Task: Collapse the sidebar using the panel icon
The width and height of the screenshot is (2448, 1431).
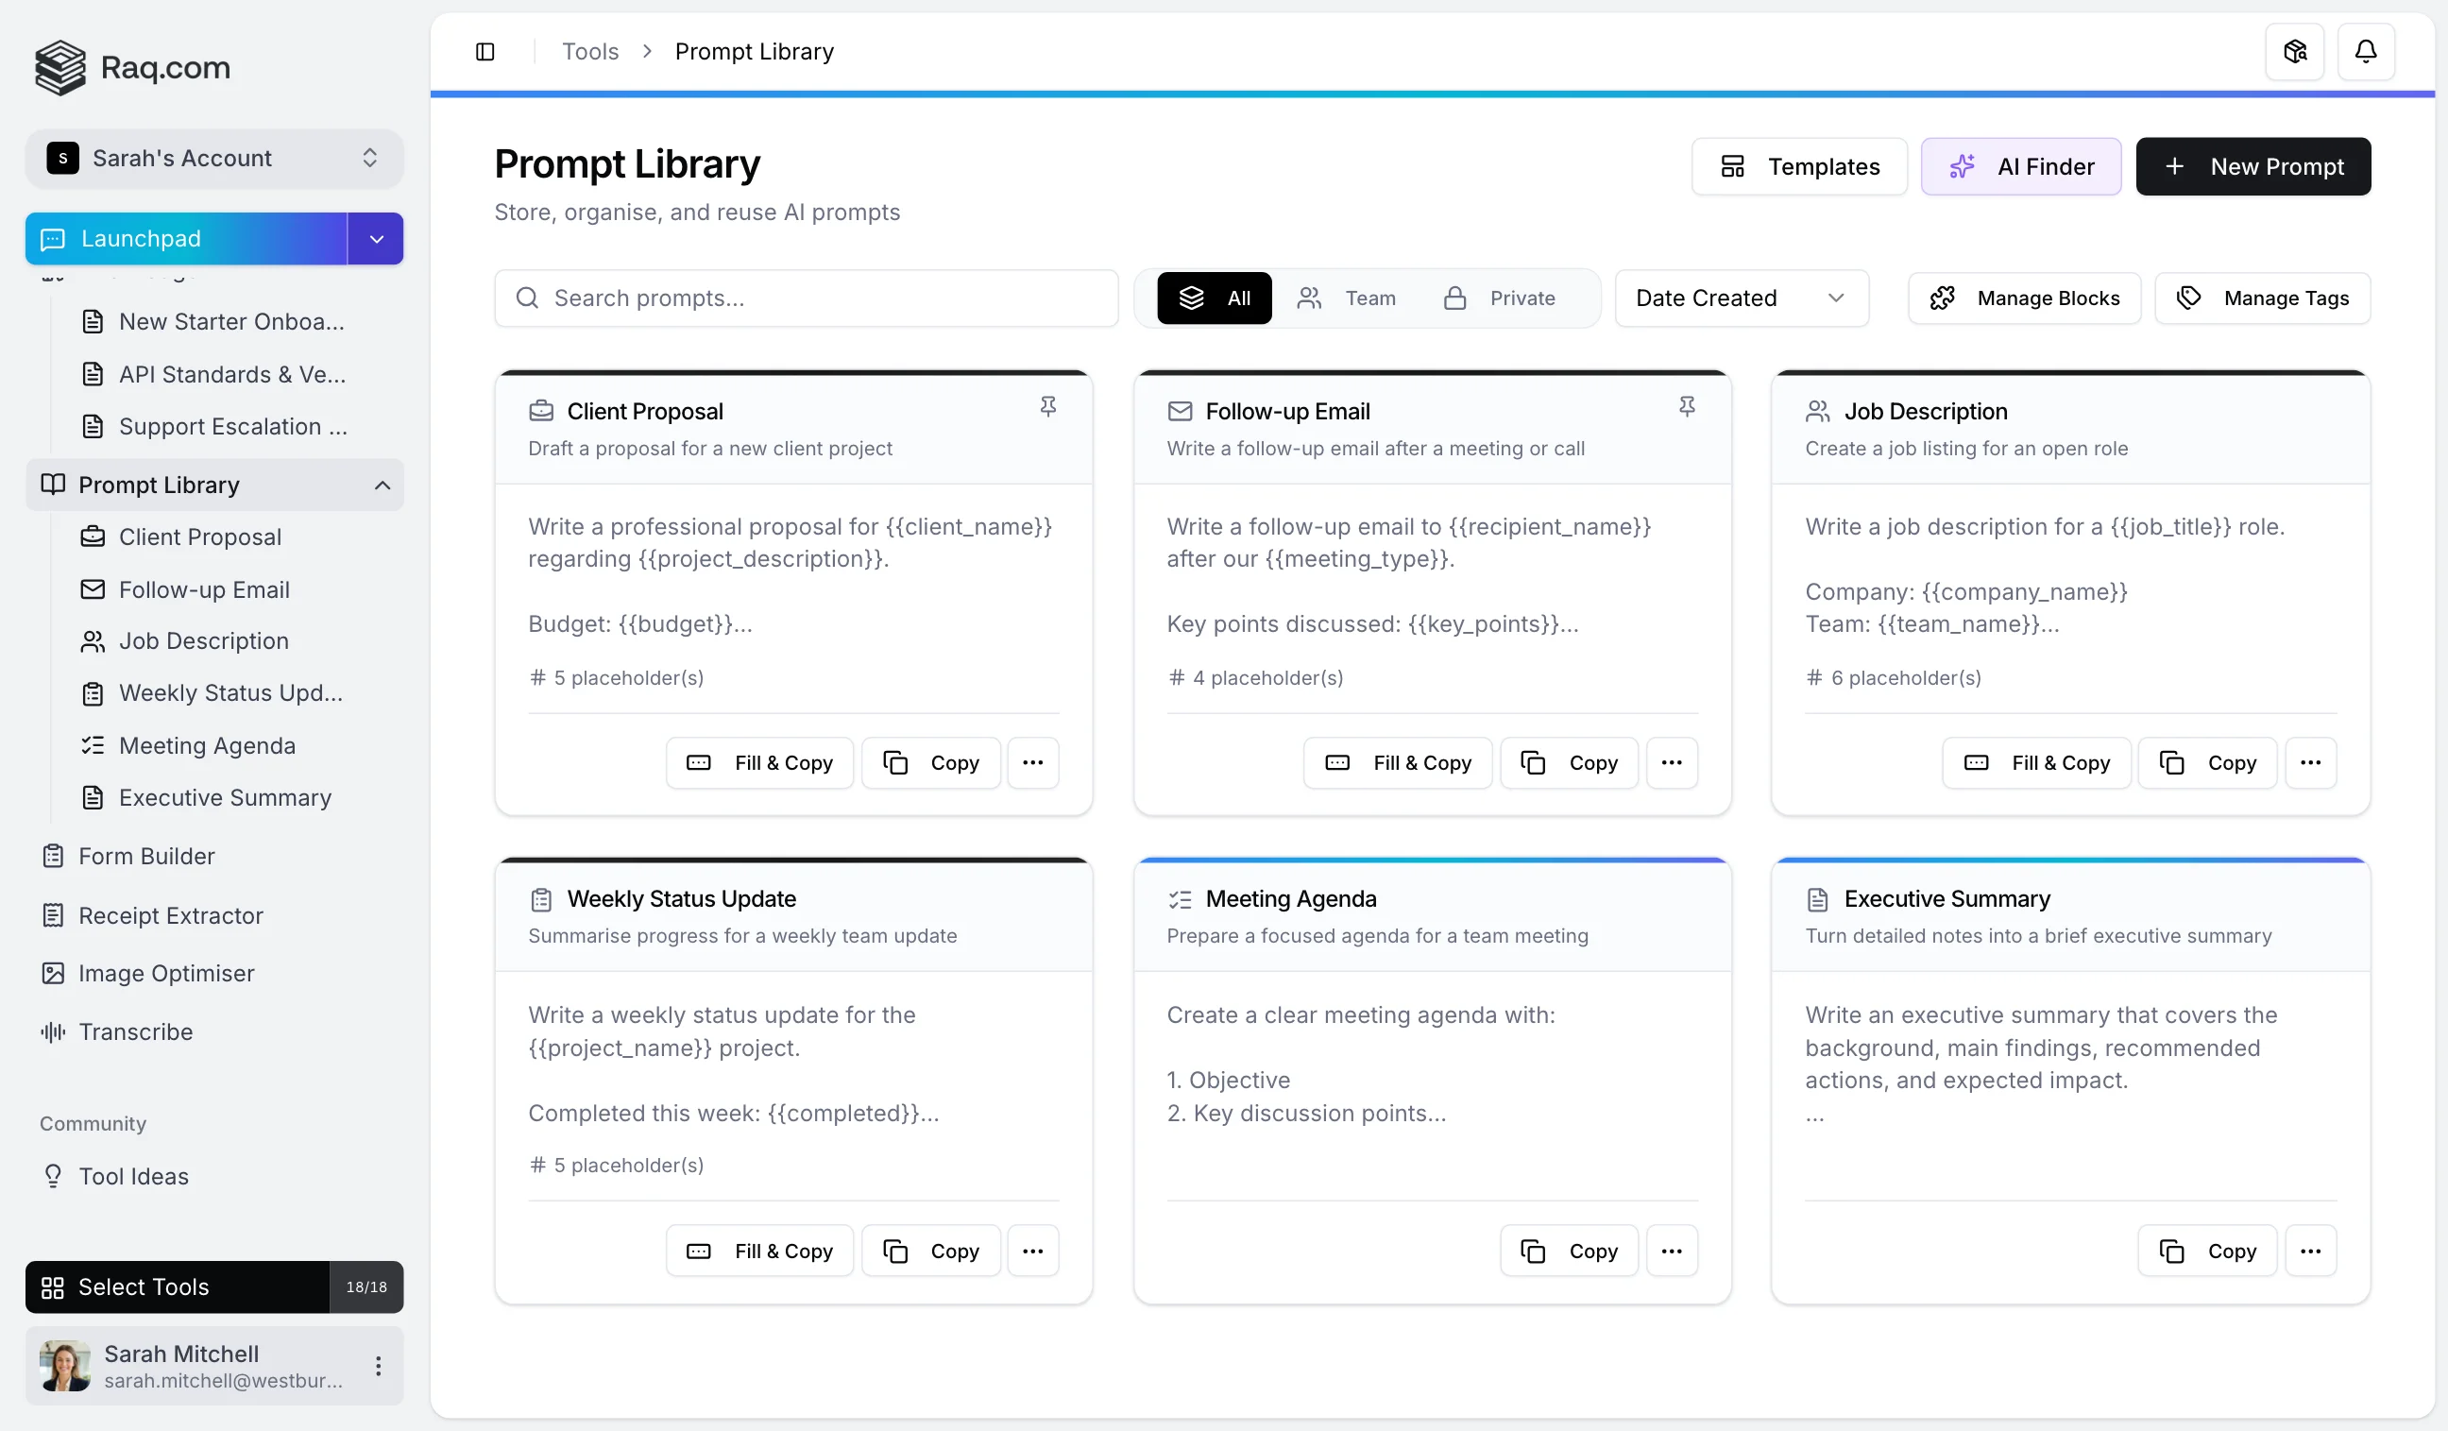Action: point(485,50)
